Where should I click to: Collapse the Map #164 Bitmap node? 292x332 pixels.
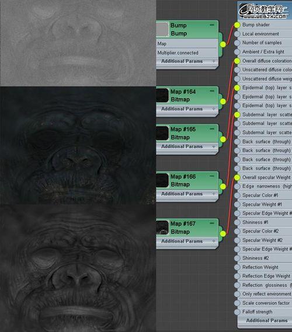click(x=211, y=91)
